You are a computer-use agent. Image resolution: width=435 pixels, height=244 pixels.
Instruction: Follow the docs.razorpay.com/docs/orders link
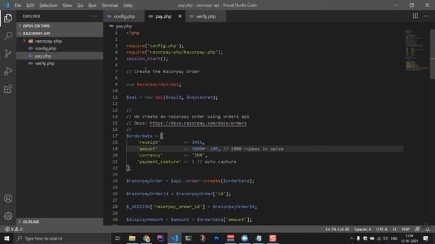click(198, 123)
